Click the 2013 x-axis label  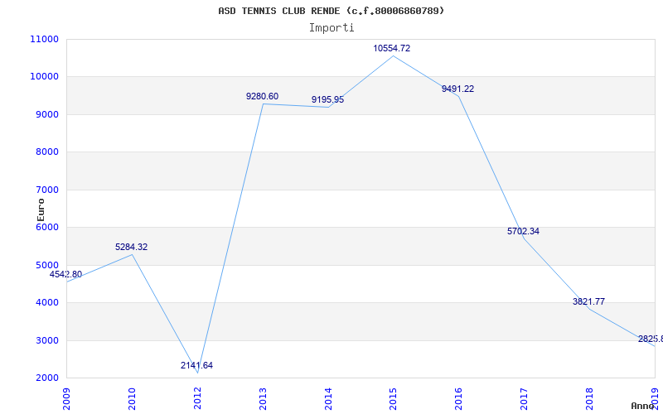pyautogui.click(x=263, y=399)
